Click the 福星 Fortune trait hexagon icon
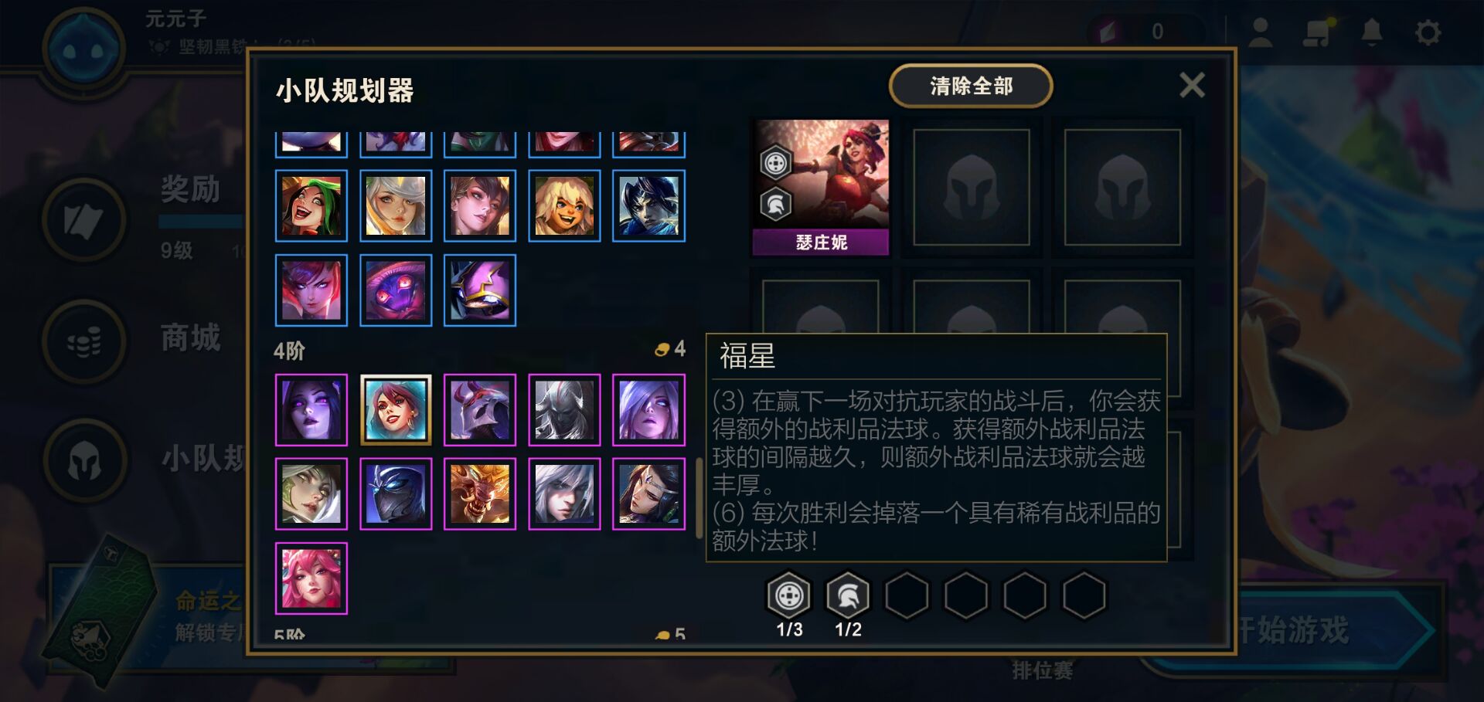The height and width of the screenshot is (702, 1484). click(x=788, y=595)
